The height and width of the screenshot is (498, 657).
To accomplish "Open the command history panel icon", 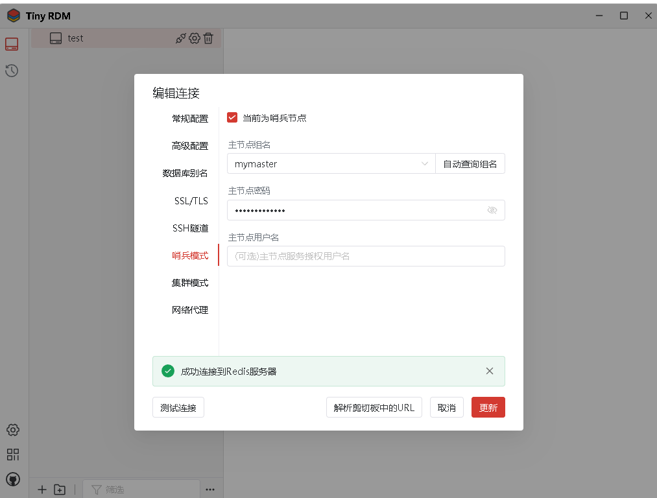I will pos(12,71).
